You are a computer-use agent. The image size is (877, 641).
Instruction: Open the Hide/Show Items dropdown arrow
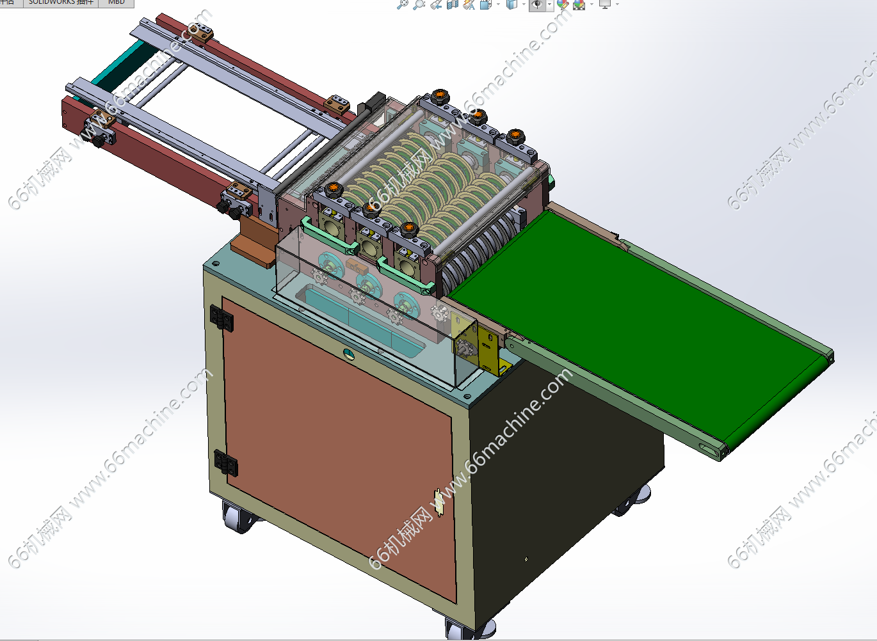[x=549, y=4]
